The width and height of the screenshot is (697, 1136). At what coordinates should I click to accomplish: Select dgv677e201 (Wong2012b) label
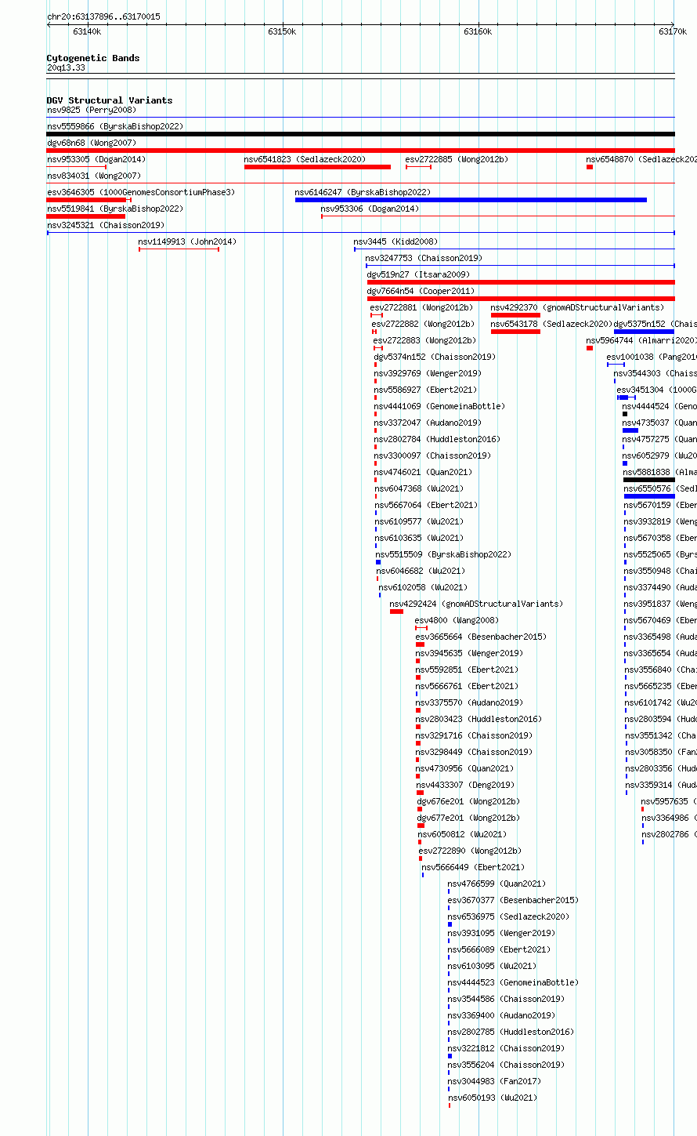[468, 818]
